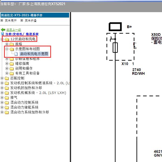The width and height of the screenshot is (162, 162).
Task: Click the 专用工具和设备 folder icon
Action: (x=12, y=73)
